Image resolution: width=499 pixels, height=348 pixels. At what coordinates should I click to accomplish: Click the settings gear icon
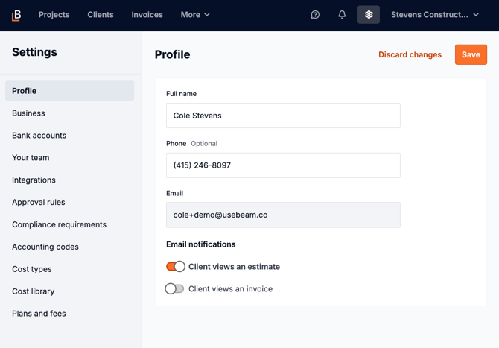(x=369, y=15)
